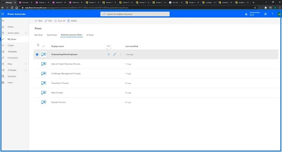The image size is (282, 152).
Task: Open a new browser tab
Action: coord(253,2)
